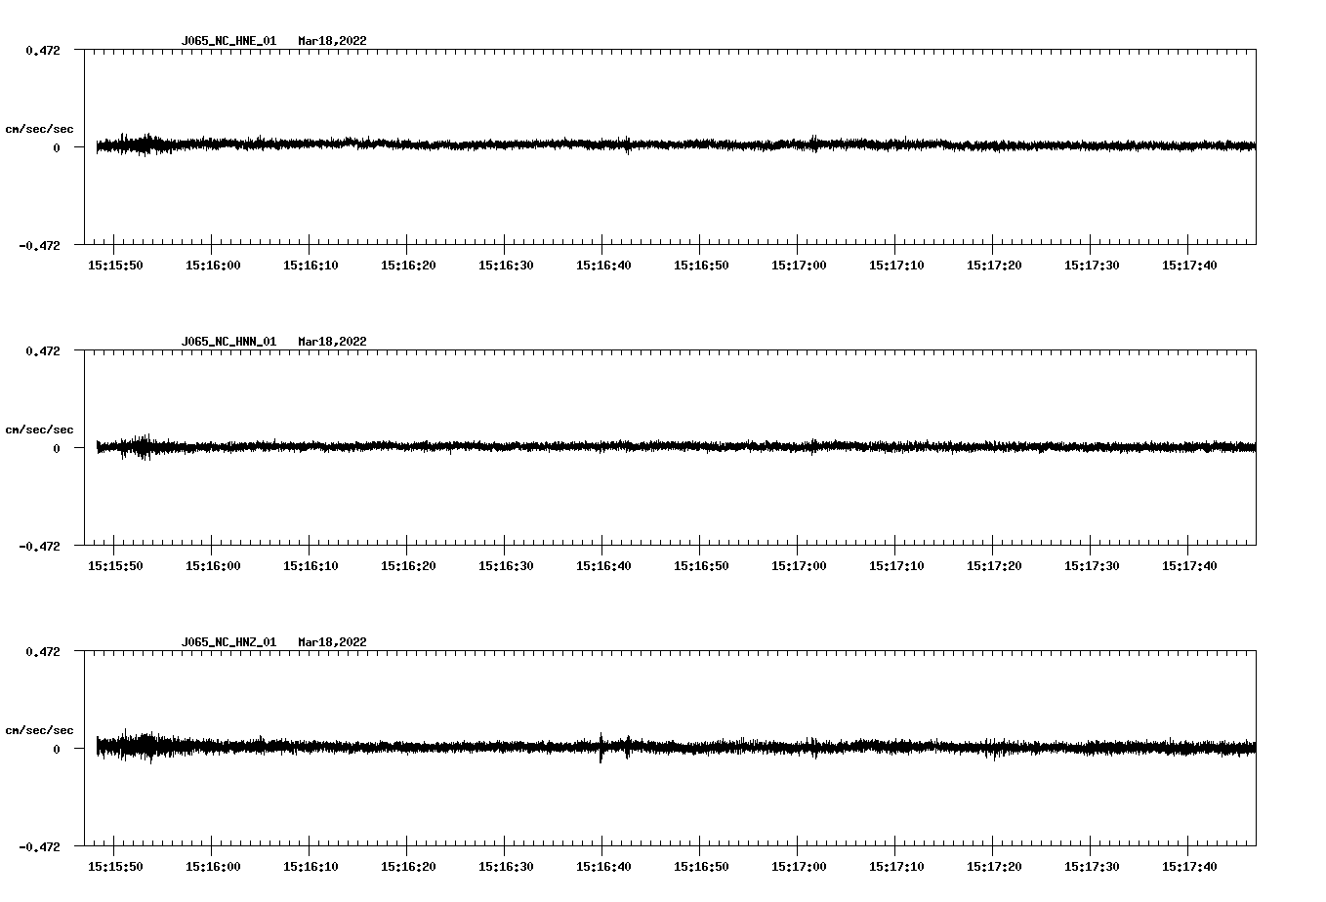Select 15:17:00 tick label under HNN plot
This screenshot has width=1326, height=902.
(x=799, y=566)
